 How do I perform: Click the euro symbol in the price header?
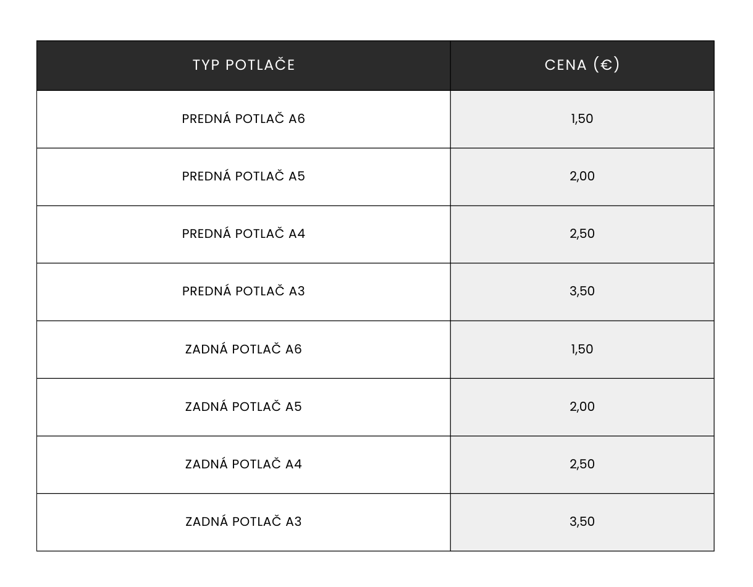tap(606, 65)
